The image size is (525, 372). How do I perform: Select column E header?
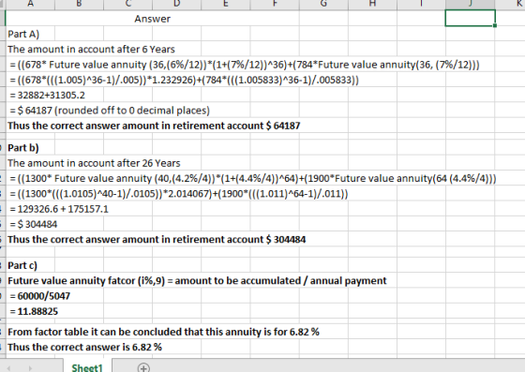(226, 4)
